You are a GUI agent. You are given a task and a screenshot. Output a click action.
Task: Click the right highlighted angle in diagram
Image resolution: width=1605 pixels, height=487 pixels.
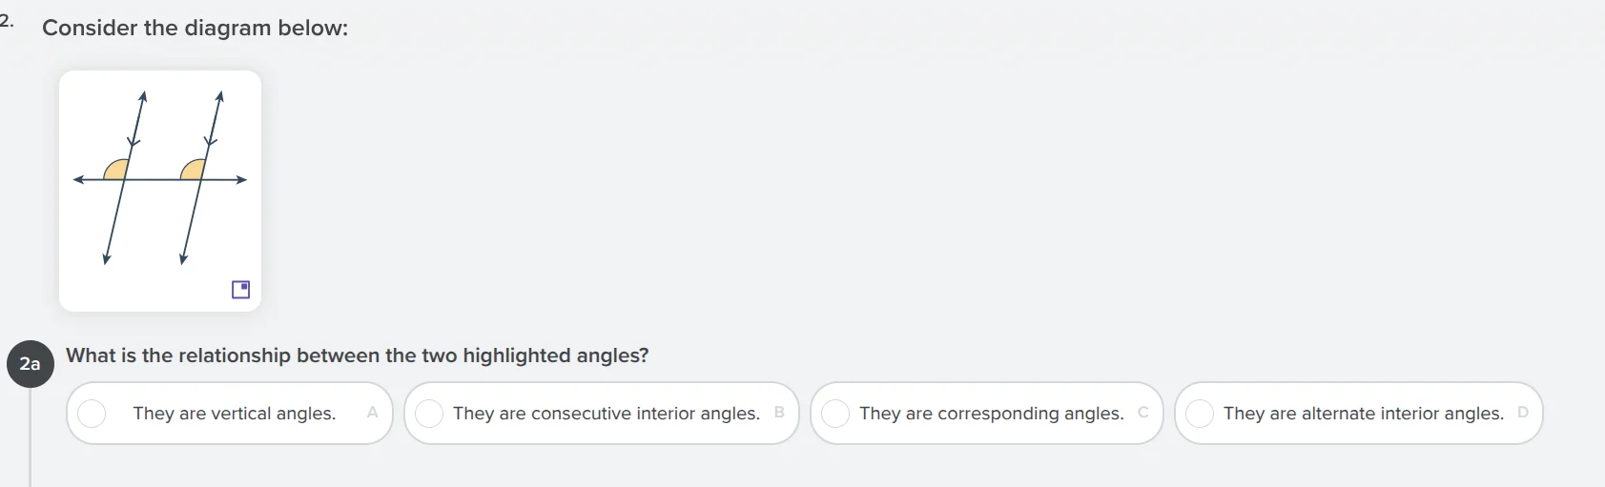pos(195,171)
